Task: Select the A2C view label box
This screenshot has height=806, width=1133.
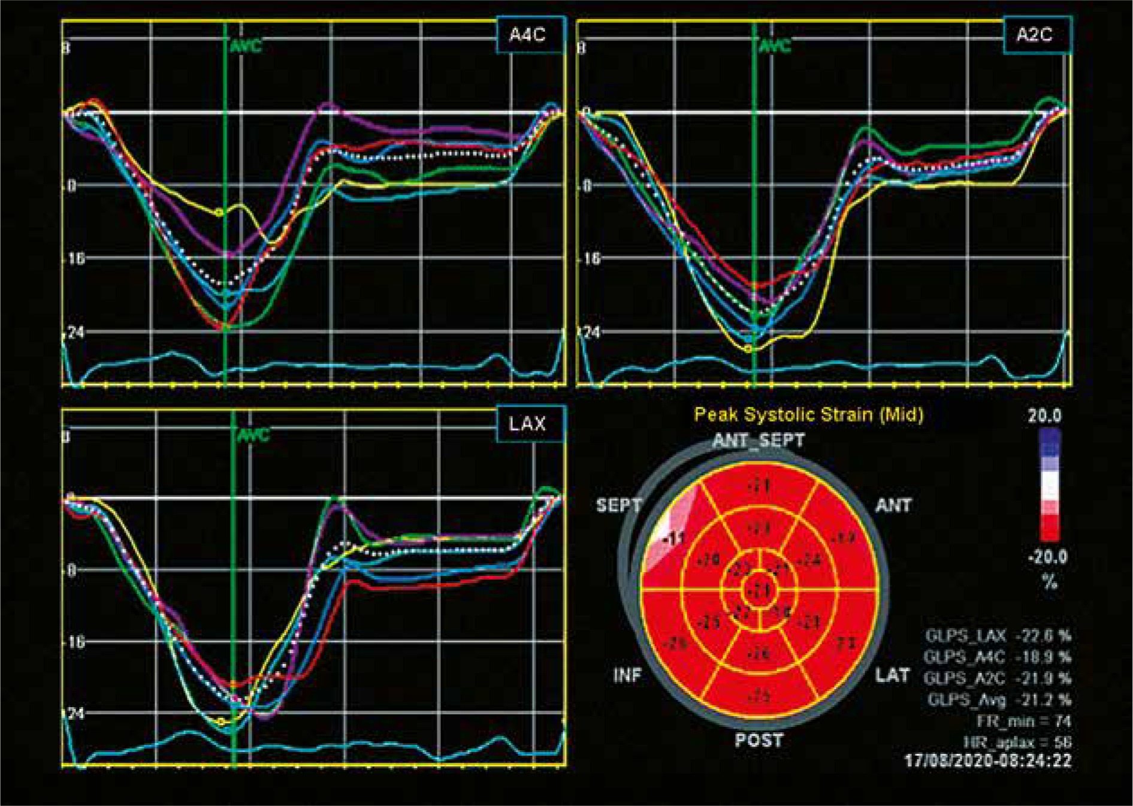Action: pyautogui.click(x=1036, y=35)
